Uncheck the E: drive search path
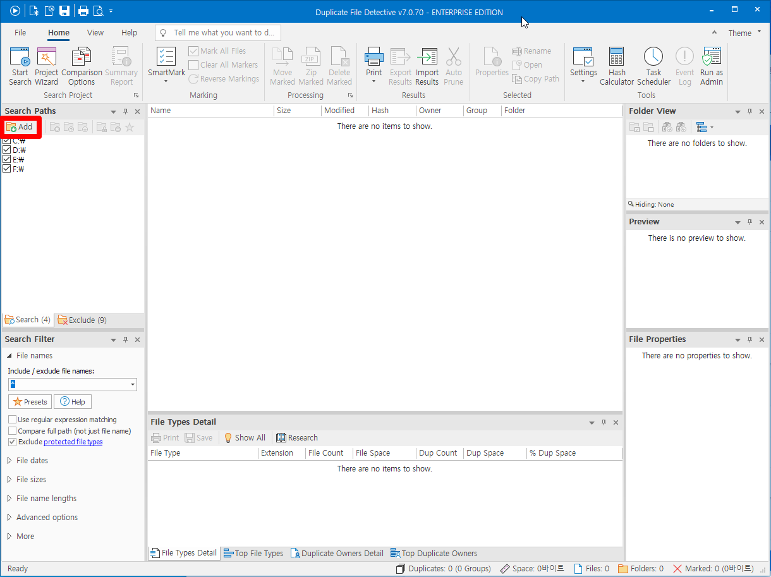 pos(6,159)
